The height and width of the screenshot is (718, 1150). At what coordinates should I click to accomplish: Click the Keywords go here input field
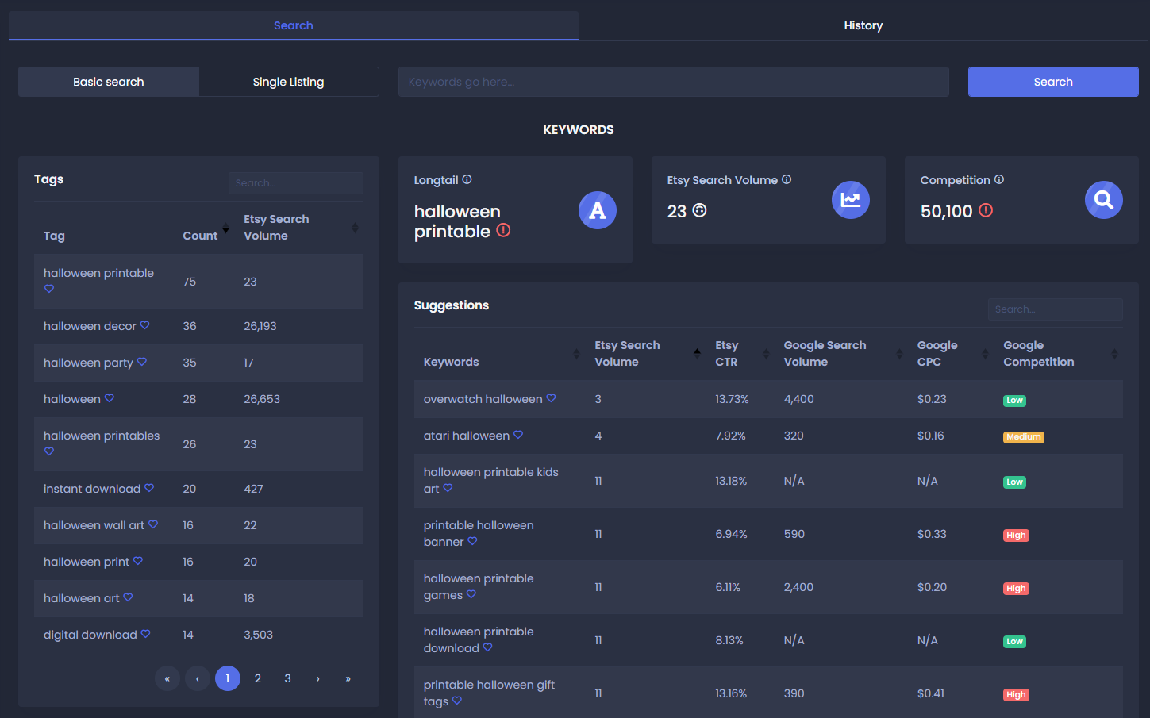674,82
